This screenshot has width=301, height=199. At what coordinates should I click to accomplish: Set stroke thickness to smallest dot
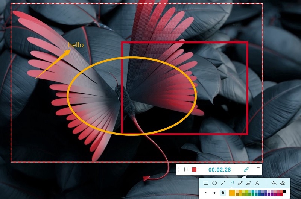point(206,193)
